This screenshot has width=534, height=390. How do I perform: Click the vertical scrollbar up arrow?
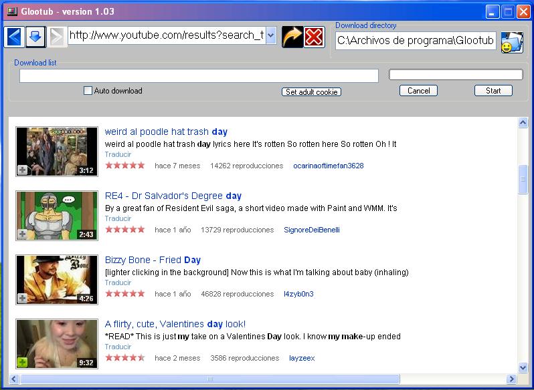pos(523,122)
